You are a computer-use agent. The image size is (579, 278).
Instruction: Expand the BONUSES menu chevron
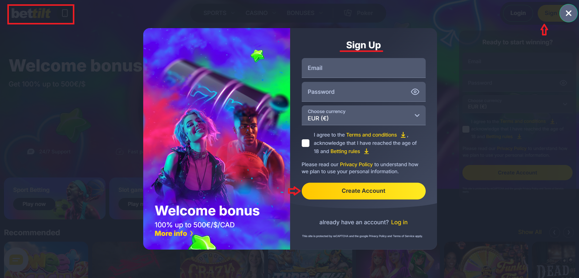321,13
